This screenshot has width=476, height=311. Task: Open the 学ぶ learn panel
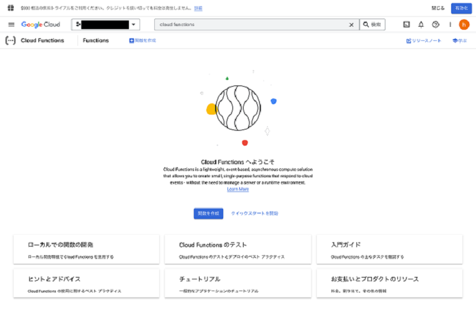(460, 41)
